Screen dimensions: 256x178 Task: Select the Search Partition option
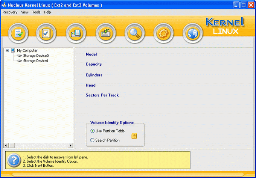pos(105,140)
